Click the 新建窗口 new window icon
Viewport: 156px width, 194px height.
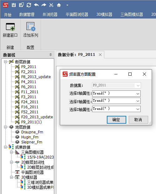pyautogui.click(x=10, y=27)
